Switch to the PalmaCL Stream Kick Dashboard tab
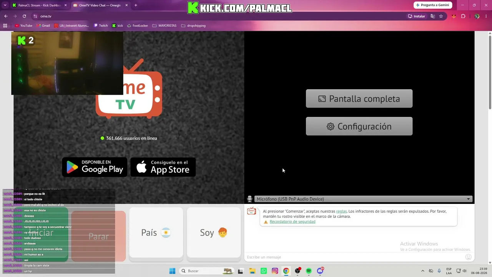492x277 pixels. tap(39, 5)
